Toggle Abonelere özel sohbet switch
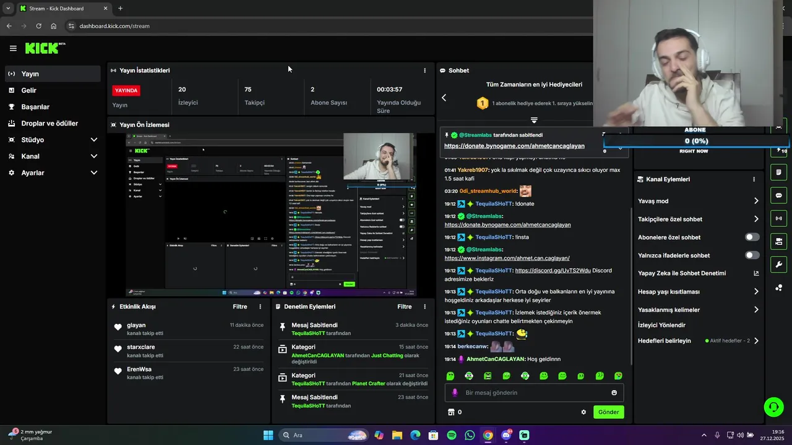The image size is (792, 445). (x=752, y=237)
